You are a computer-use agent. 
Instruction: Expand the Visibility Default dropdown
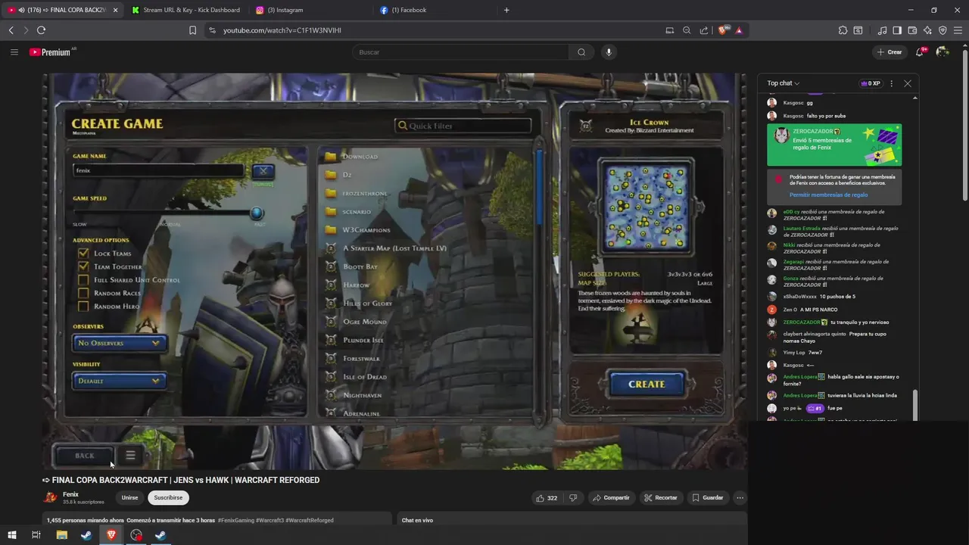pyautogui.click(x=119, y=381)
